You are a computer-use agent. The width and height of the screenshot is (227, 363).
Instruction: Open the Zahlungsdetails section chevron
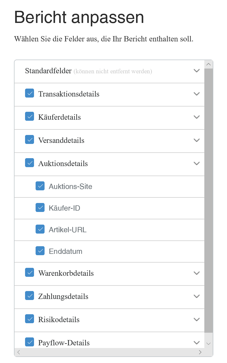pos(197,296)
